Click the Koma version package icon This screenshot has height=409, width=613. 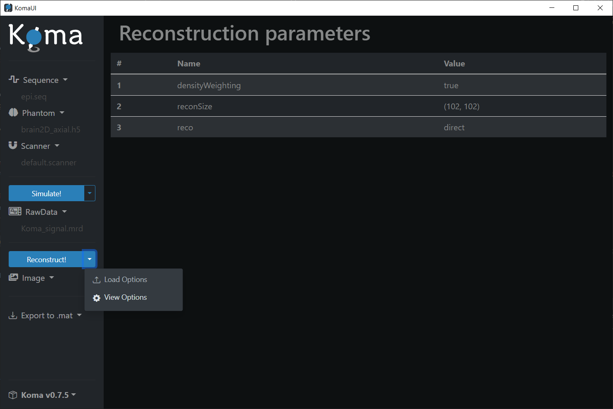13,395
